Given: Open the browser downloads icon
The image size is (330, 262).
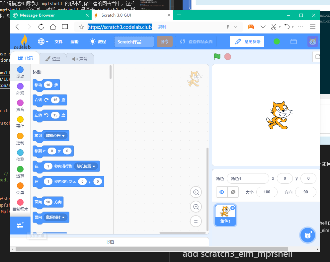Looking at the screenshot, I should point(263,27).
